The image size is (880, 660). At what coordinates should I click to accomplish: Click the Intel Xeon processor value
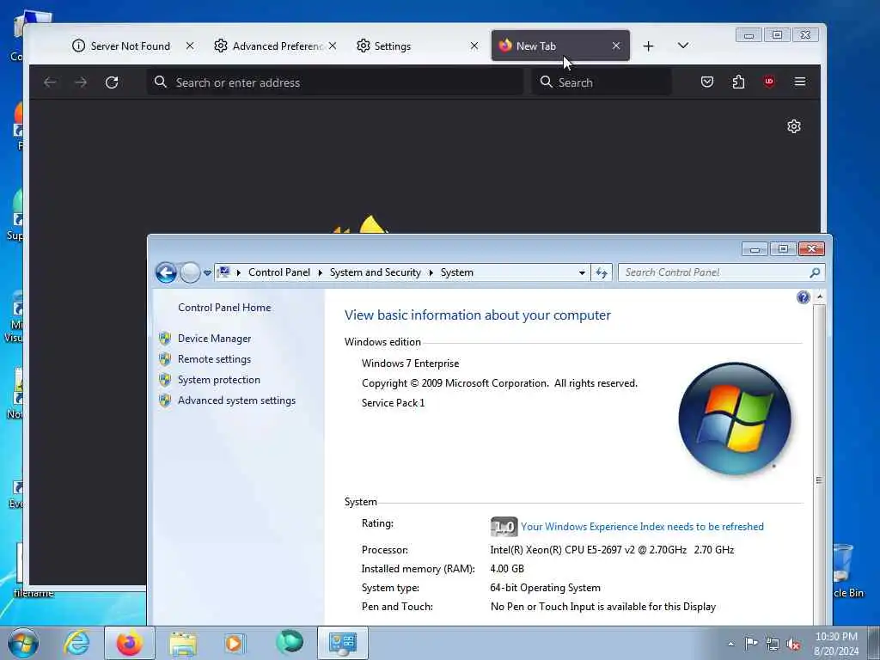(612, 550)
